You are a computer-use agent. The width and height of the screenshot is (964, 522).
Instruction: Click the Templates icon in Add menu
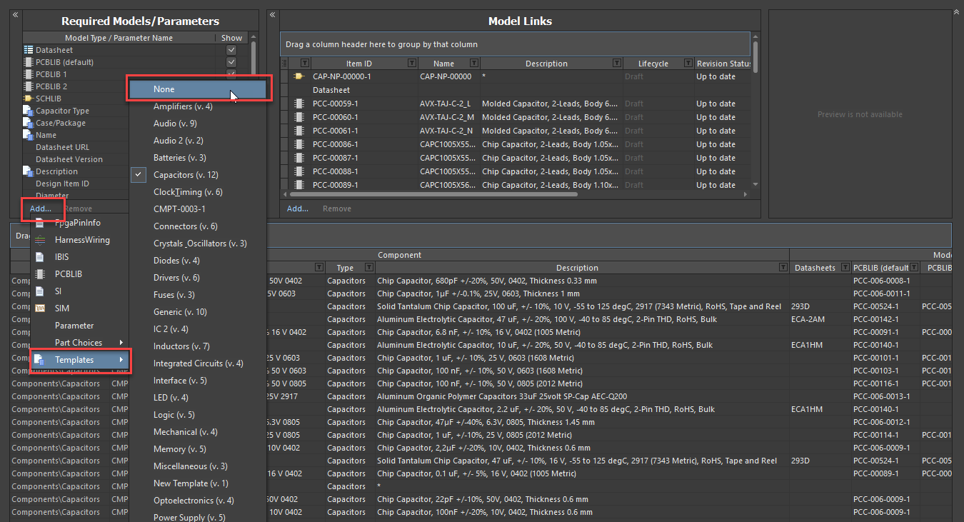point(41,360)
